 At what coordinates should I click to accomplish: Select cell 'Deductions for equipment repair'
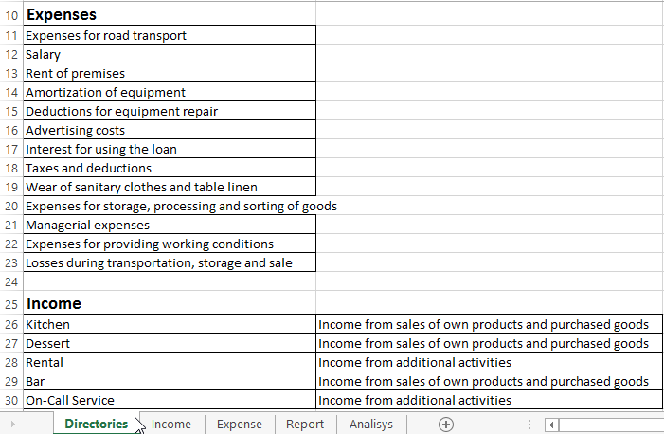[170, 111]
